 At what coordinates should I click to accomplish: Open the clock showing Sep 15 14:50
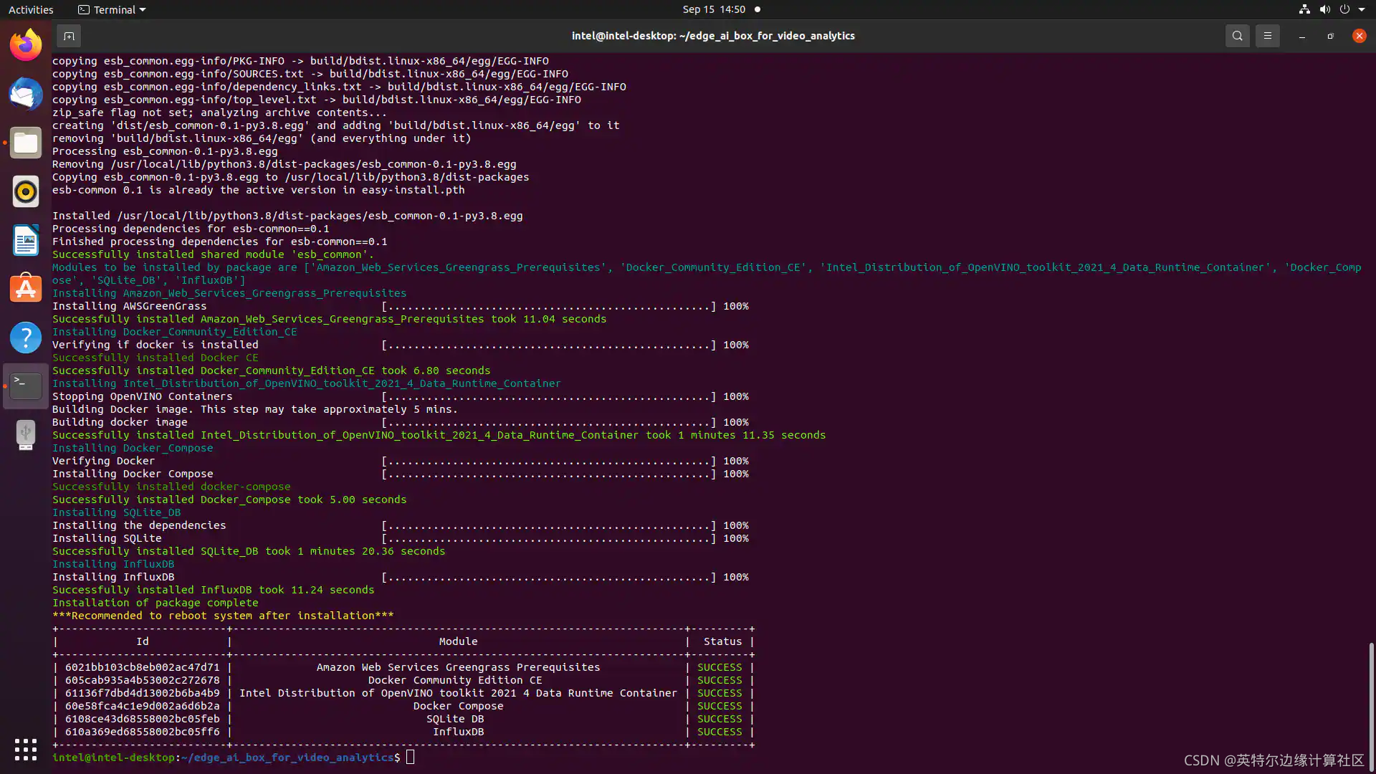[x=714, y=9]
